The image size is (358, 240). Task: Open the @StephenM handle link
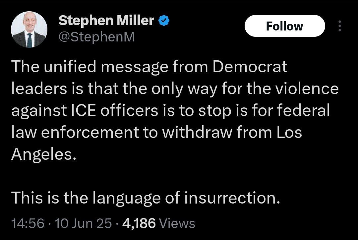click(96, 37)
